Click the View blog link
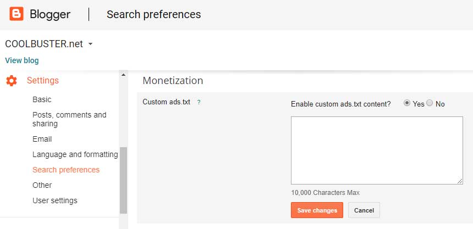Image resolution: width=473 pixels, height=229 pixels. coord(22,60)
